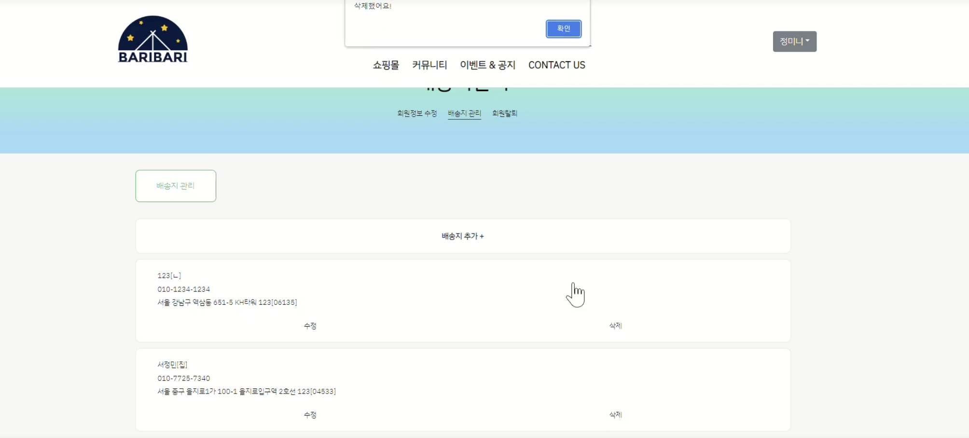Screen dimensions: 969x438
Task: Click the BARIBARI logo
Action: coord(152,39)
